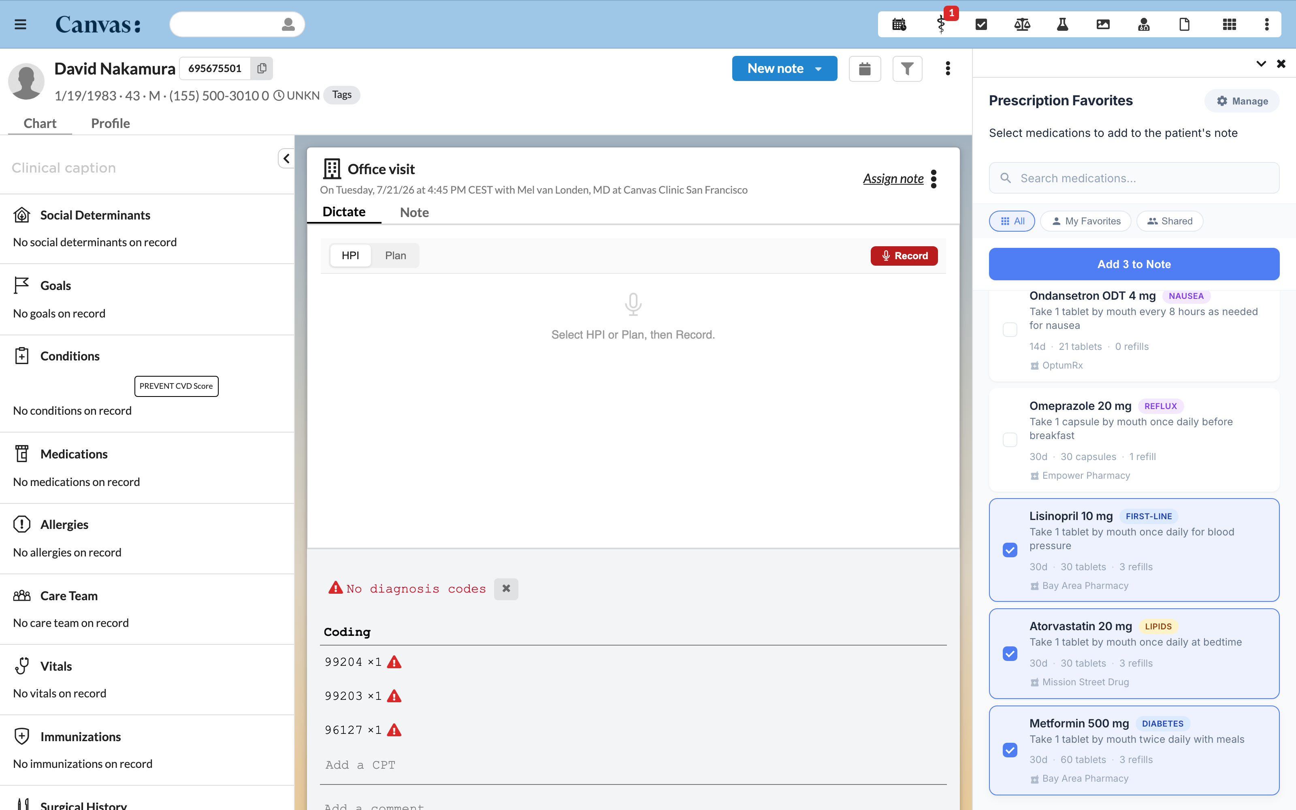This screenshot has height=810, width=1296.
Task: Click the Assign note link
Action: point(893,179)
